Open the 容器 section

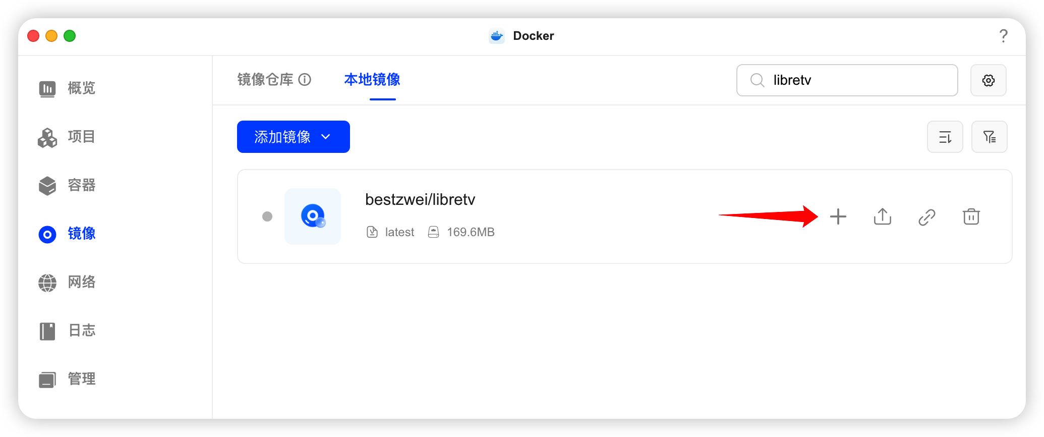click(67, 185)
